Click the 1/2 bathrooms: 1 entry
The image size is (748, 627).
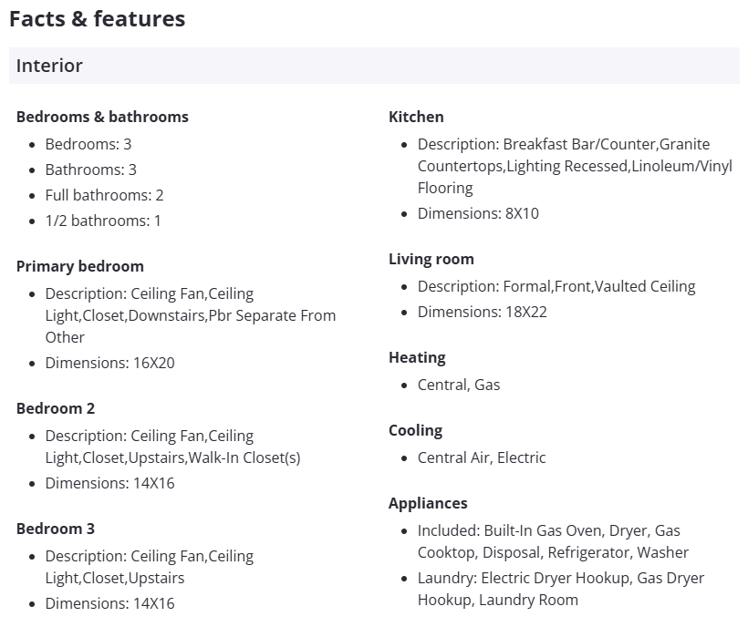(x=103, y=221)
